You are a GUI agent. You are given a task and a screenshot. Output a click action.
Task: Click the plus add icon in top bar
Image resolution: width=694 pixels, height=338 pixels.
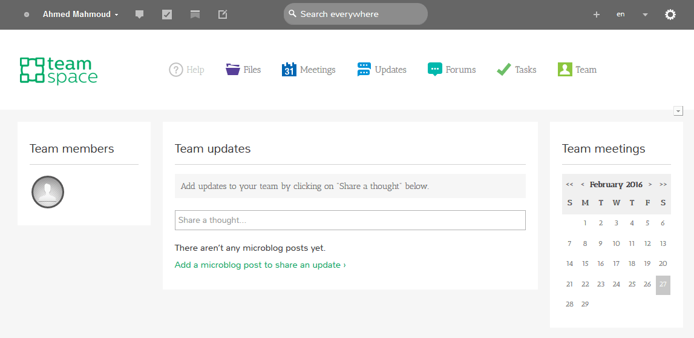click(x=596, y=15)
